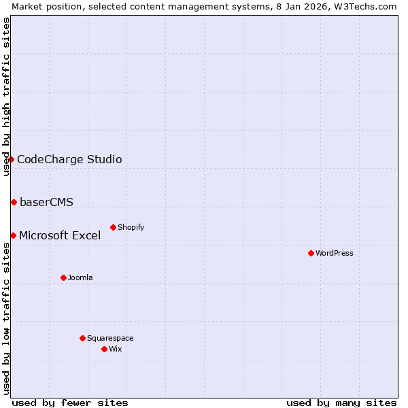Click the red Wix data point
The height and width of the screenshot is (408, 408).
pos(104,350)
